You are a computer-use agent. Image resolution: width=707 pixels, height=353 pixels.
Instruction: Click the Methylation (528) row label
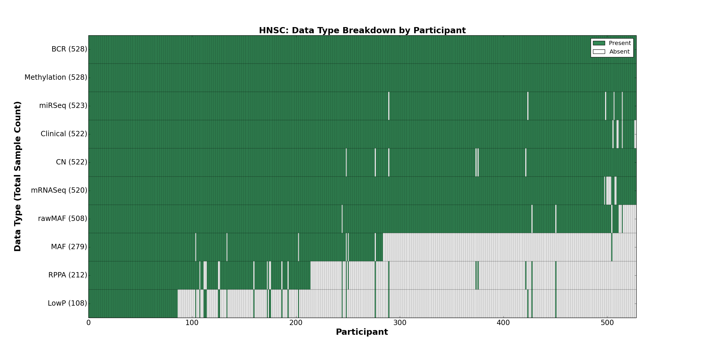56,77
